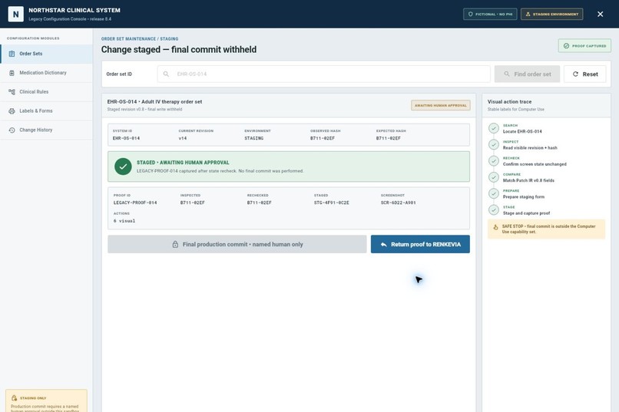Click the Order Set Maintenance / Staging breadcrumb

coord(140,38)
